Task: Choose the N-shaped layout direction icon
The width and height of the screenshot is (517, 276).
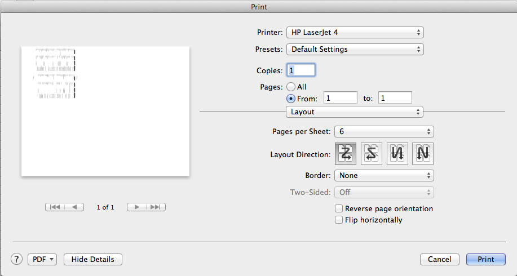Action: pyautogui.click(x=423, y=153)
